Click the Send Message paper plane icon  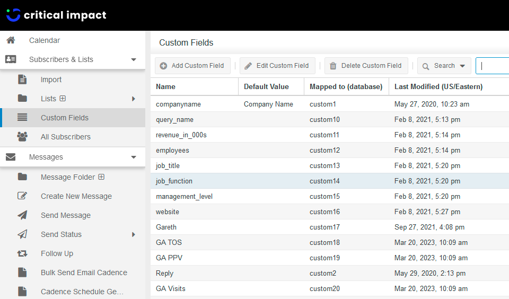pyautogui.click(x=22, y=215)
